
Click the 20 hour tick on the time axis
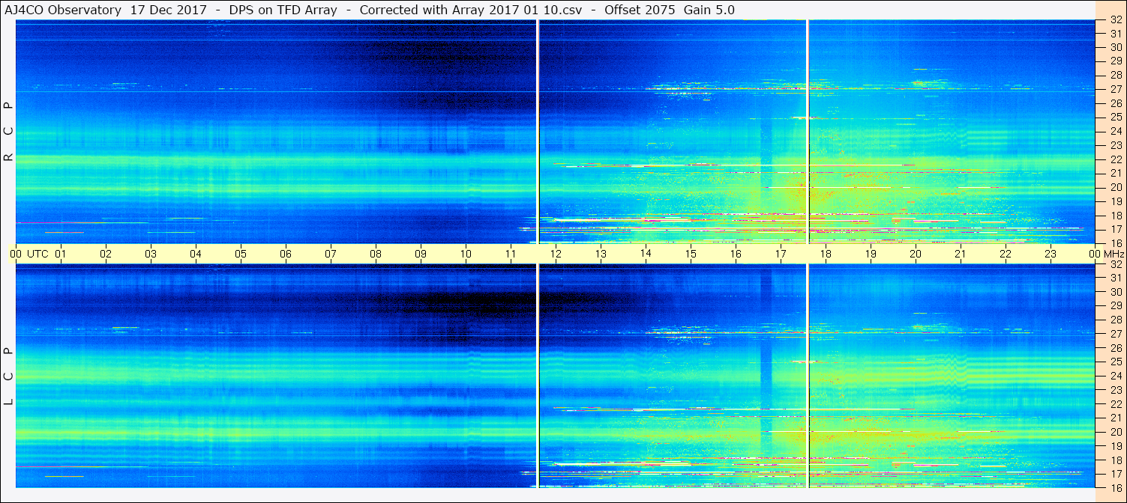[x=916, y=254]
